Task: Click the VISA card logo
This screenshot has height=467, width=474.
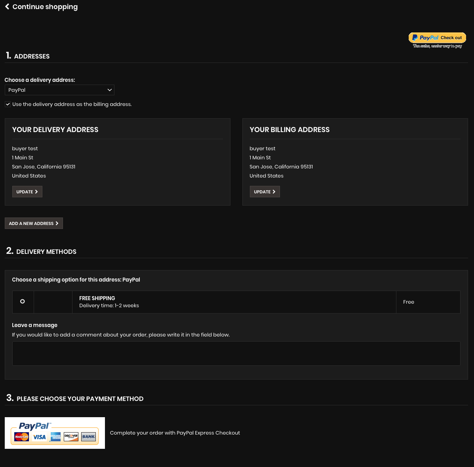Action: pyautogui.click(x=39, y=437)
